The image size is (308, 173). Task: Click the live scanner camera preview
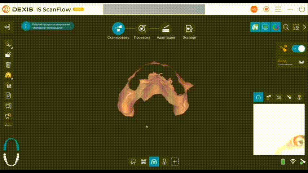pyautogui.click(x=279, y=129)
